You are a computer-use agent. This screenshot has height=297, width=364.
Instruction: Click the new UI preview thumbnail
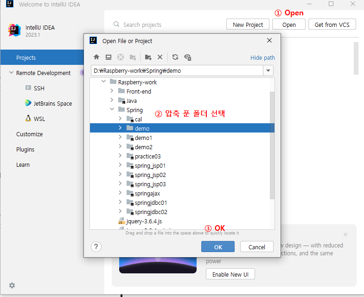coord(158,265)
